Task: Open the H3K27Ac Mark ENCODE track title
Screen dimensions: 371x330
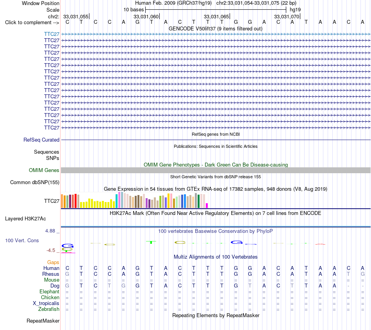Action: 215,213
